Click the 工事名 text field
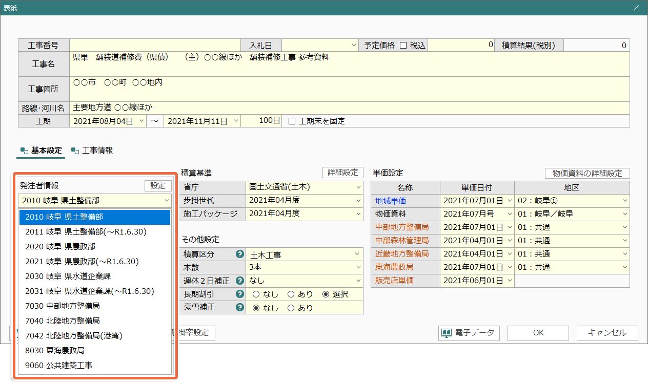This screenshot has height=384, width=648. (350, 64)
